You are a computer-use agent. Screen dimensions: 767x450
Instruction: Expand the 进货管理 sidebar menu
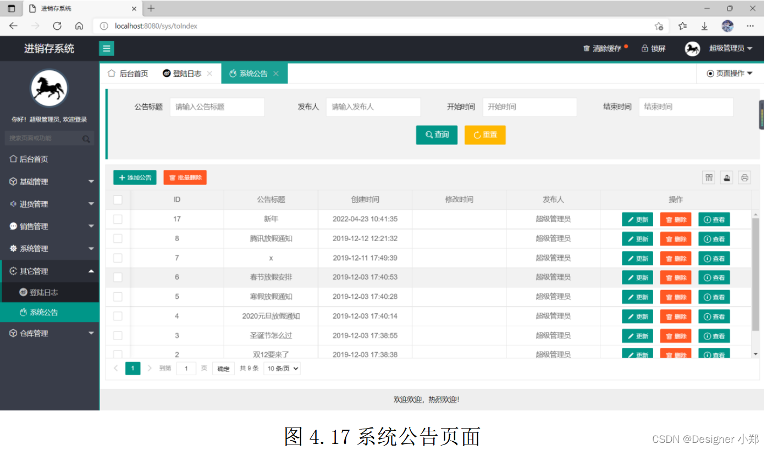(49, 204)
